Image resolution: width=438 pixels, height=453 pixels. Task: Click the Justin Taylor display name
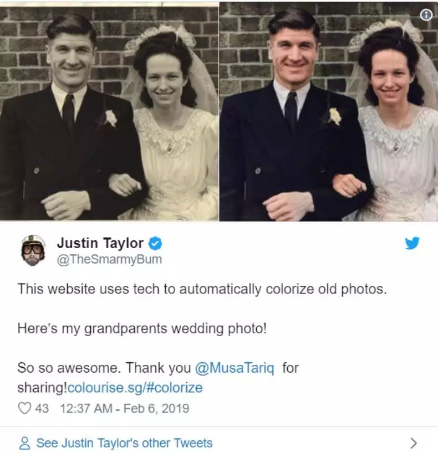point(100,243)
